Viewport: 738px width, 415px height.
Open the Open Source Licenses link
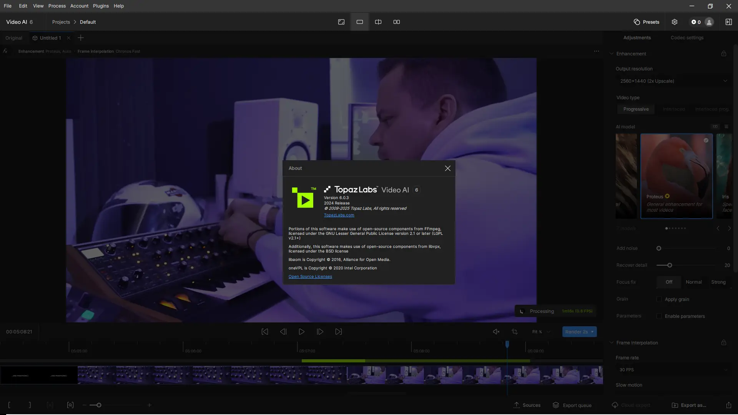pyautogui.click(x=310, y=277)
